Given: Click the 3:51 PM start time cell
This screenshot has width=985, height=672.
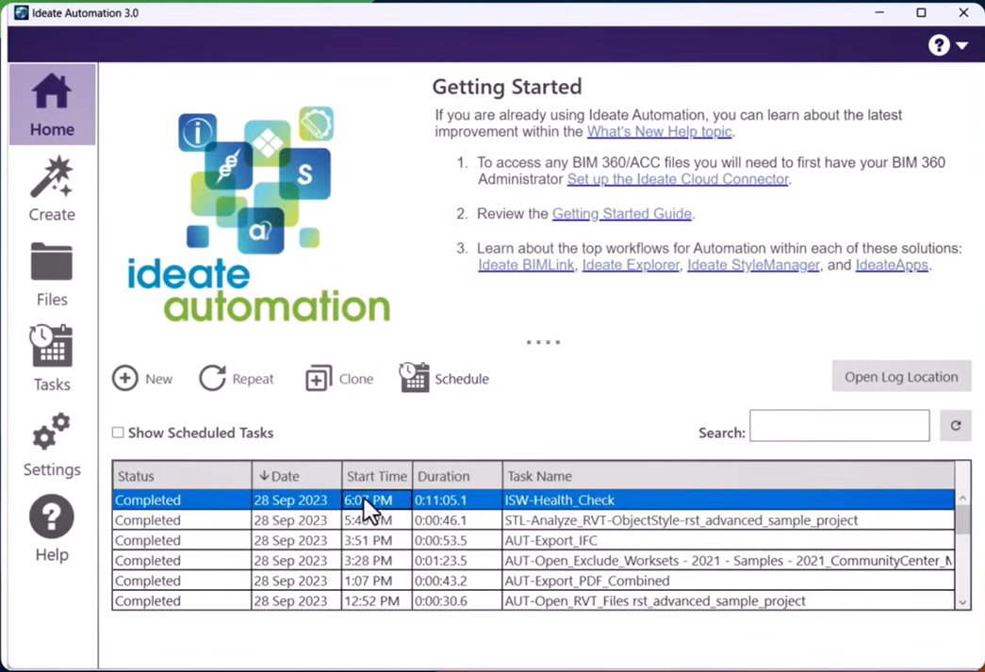Looking at the screenshot, I should pos(377,540).
